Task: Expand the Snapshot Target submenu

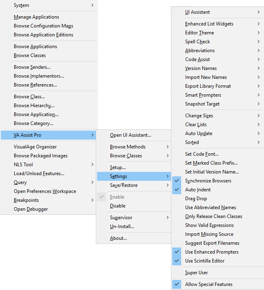Action: 202,104
